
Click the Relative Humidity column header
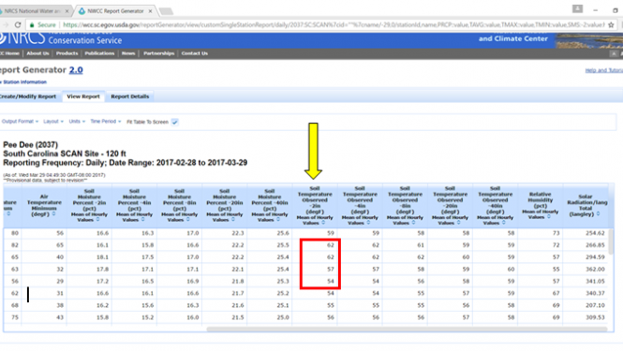click(540, 206)
